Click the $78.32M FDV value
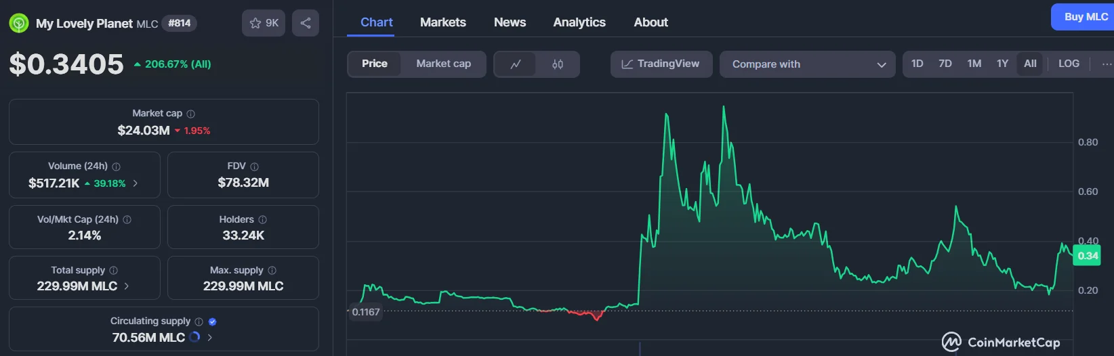 [x=243, y=183]
